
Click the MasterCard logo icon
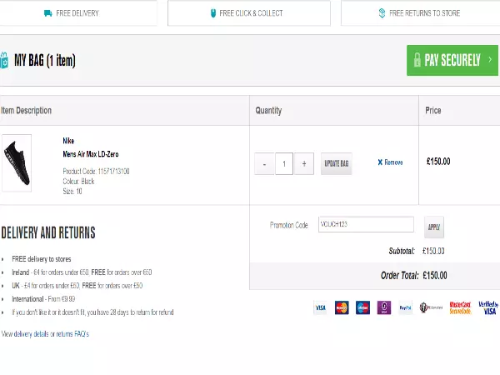pos(342,307)
